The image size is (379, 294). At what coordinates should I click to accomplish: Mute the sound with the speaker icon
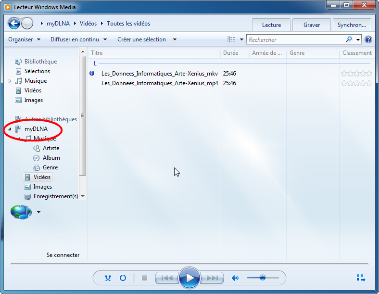(235, 278)
